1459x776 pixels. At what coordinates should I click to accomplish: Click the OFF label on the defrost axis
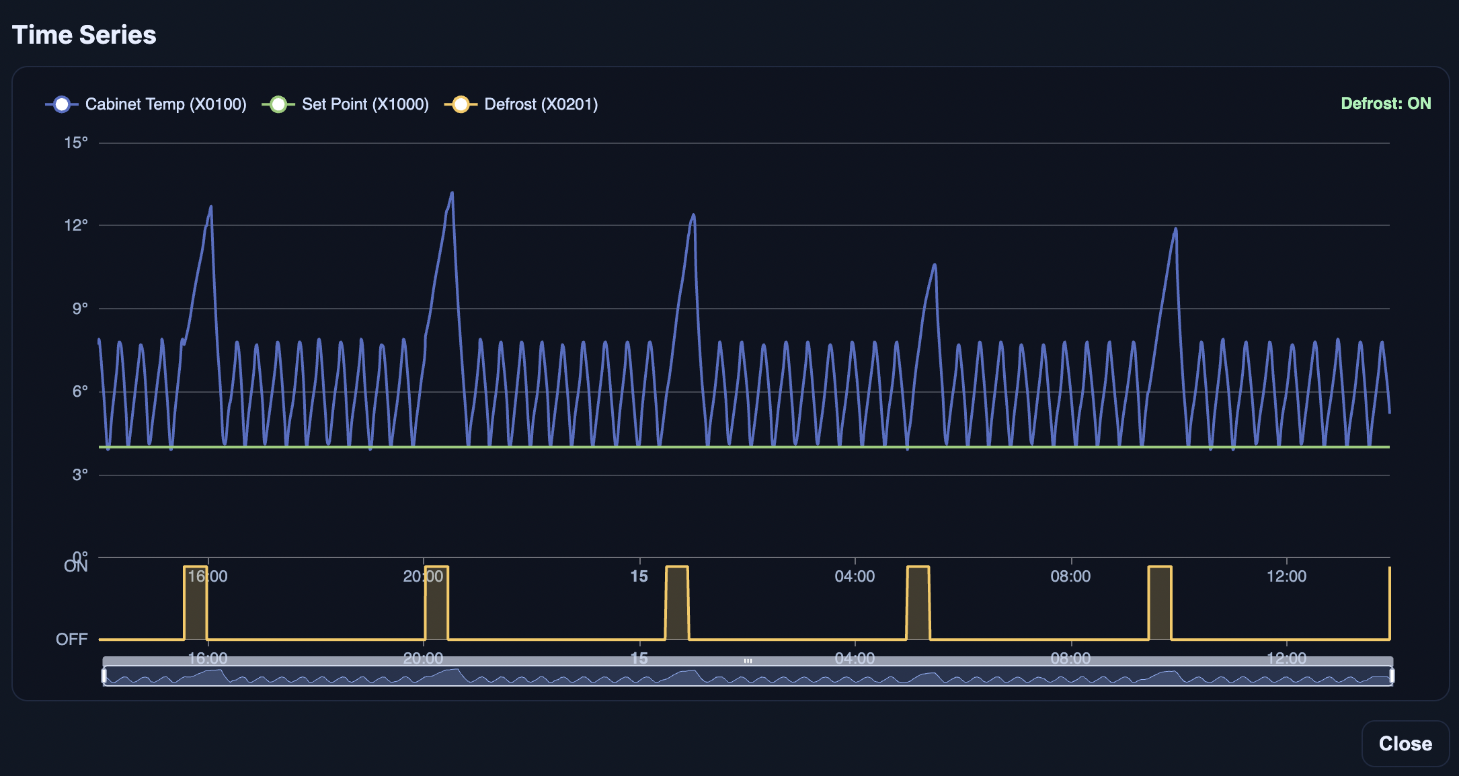click(72, 639)
